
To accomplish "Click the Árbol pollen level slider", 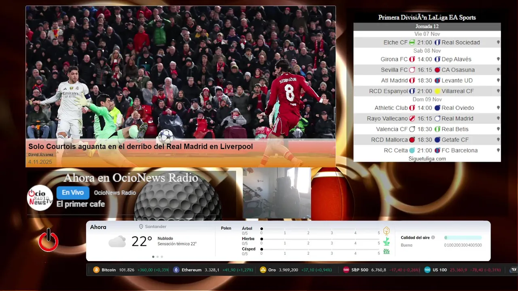I will pos(320,229).
